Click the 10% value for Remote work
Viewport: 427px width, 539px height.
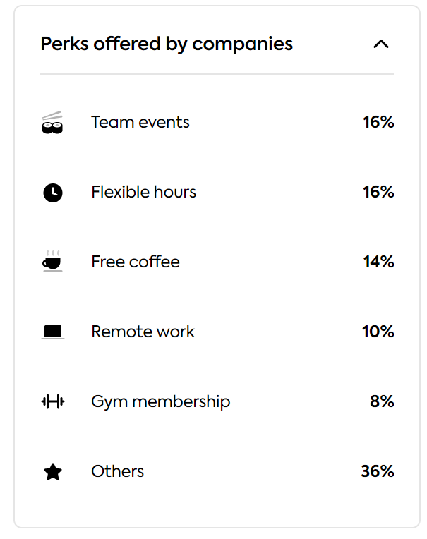[378, 332]
